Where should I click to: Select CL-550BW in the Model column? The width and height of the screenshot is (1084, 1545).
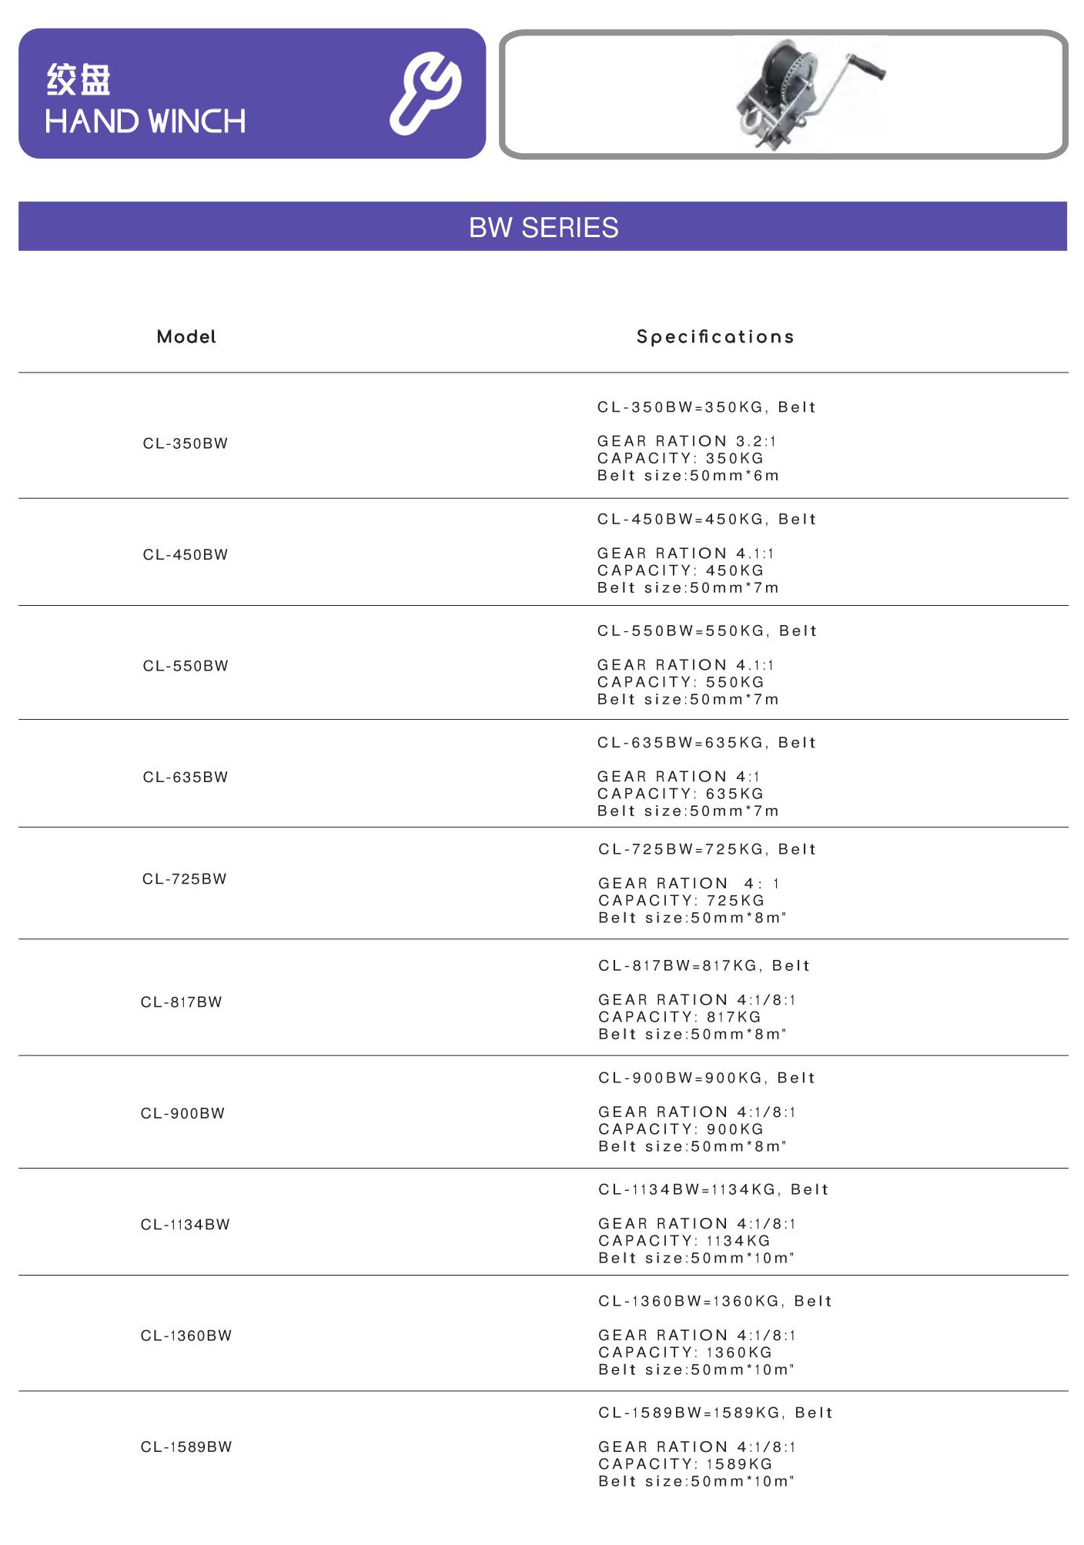186,666
